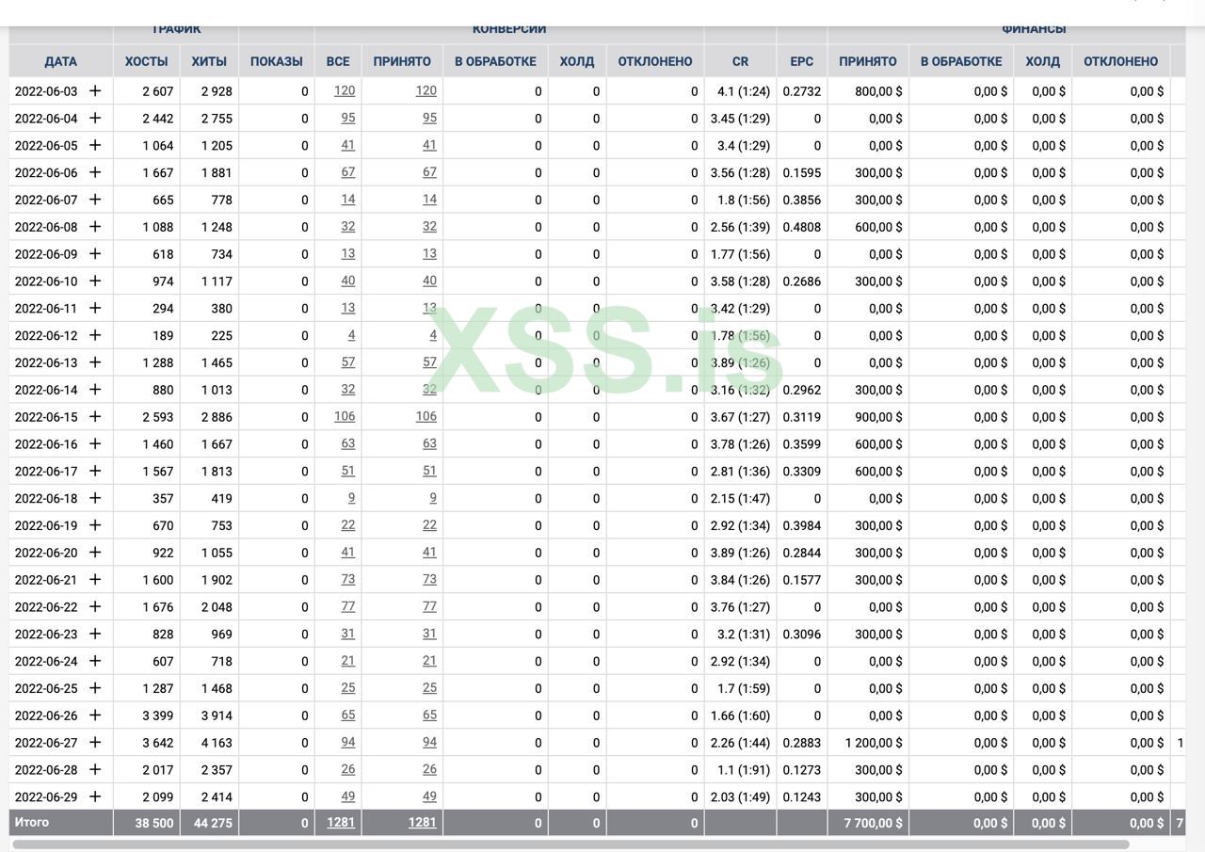Open the breakdown for 2022-06-06

point(95,172)
